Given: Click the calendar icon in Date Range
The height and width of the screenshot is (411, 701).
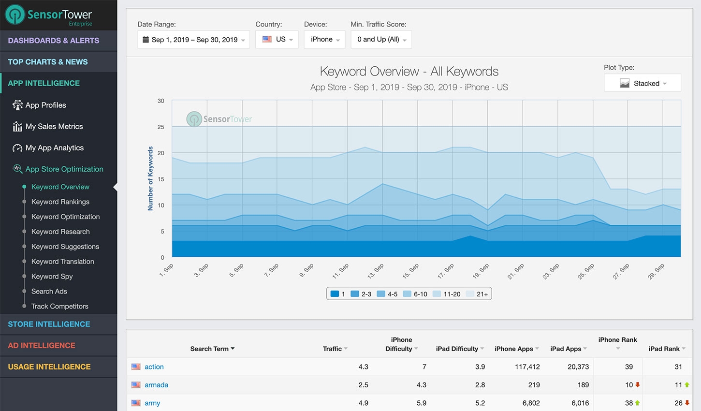Looking at the screenshot, I should 146,40.
